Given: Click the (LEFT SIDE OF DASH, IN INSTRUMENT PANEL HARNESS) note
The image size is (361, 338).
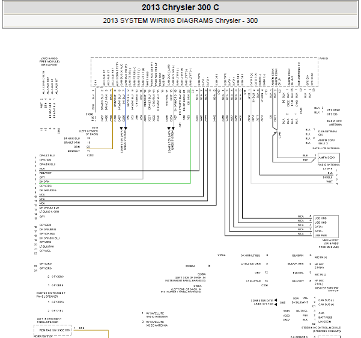Looking at the screenshot, I should point(186,279).
